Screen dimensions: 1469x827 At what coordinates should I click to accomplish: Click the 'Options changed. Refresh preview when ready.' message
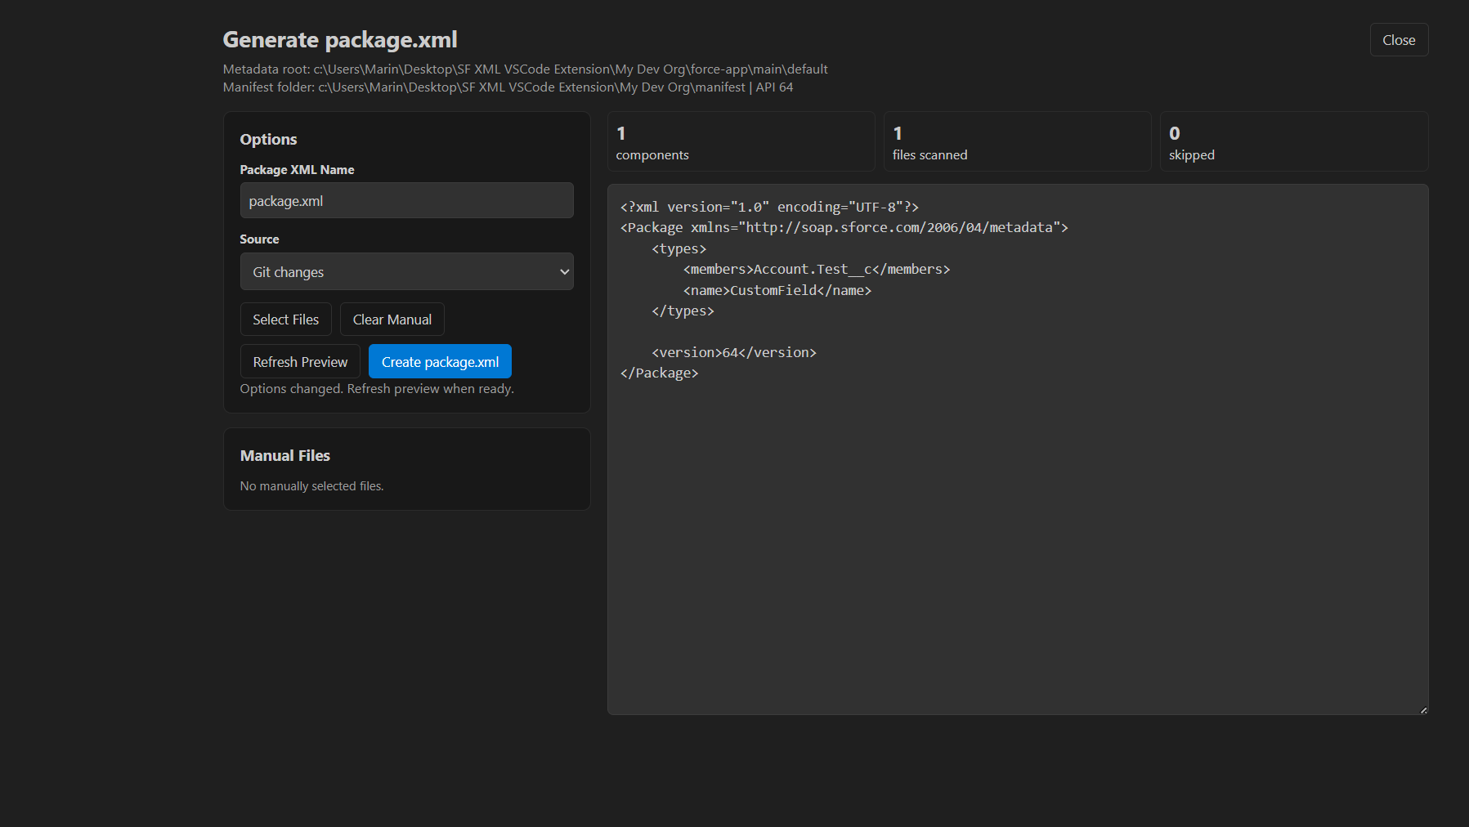pyautogui.click(x=377, y=389)
